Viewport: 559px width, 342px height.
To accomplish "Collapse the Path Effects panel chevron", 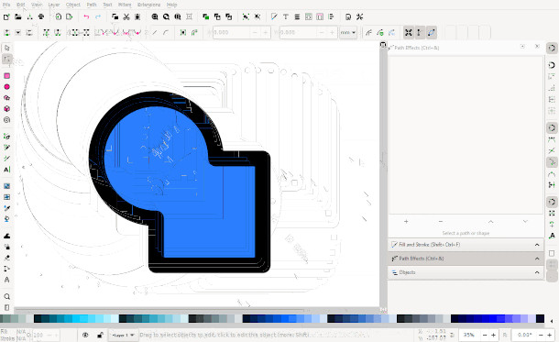I will tap(537, 259).
